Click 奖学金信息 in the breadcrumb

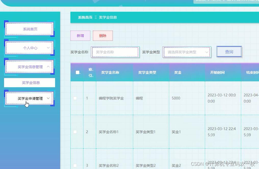coord(108,17)
